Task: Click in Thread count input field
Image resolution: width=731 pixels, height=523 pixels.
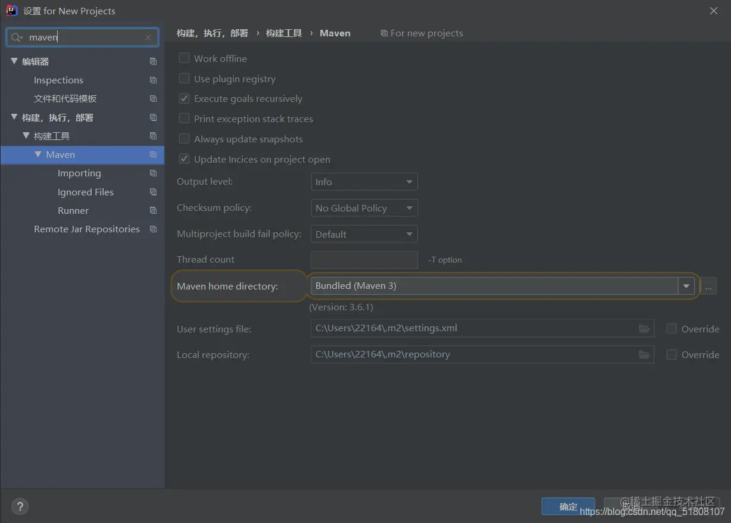Action: [364, 260]
